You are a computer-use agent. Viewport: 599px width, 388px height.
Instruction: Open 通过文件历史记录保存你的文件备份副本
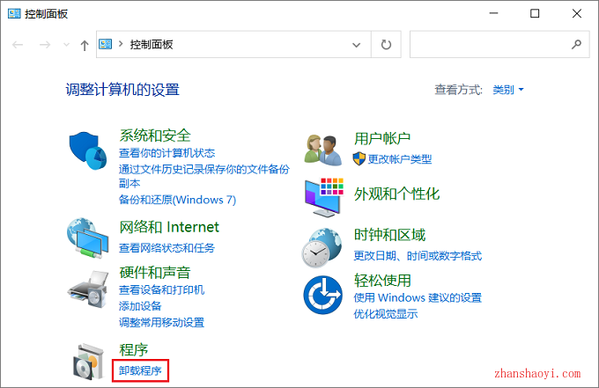[204, 176]
